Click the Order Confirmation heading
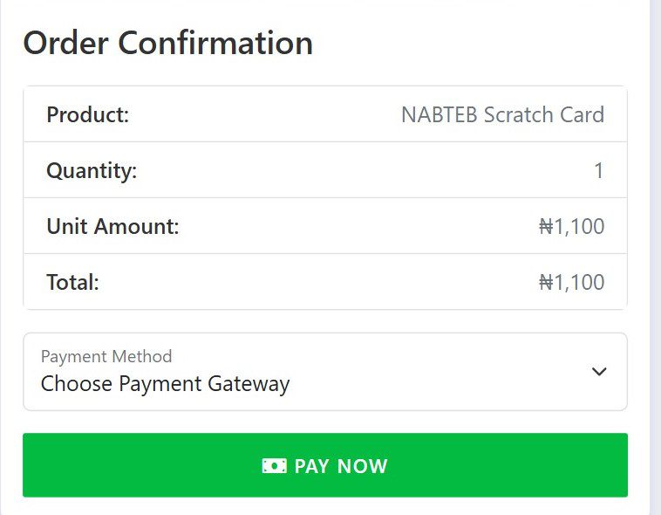The image size is (661, 515). (x=167, y=43)
